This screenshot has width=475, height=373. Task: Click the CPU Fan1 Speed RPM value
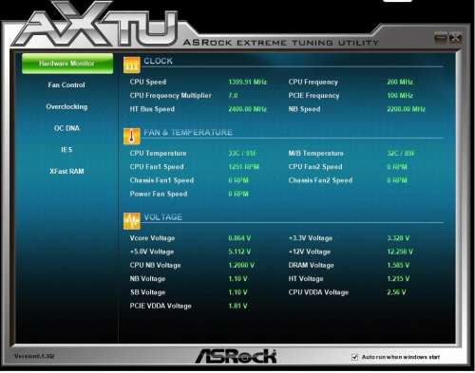pyautogui.click(x=243, y=167)
